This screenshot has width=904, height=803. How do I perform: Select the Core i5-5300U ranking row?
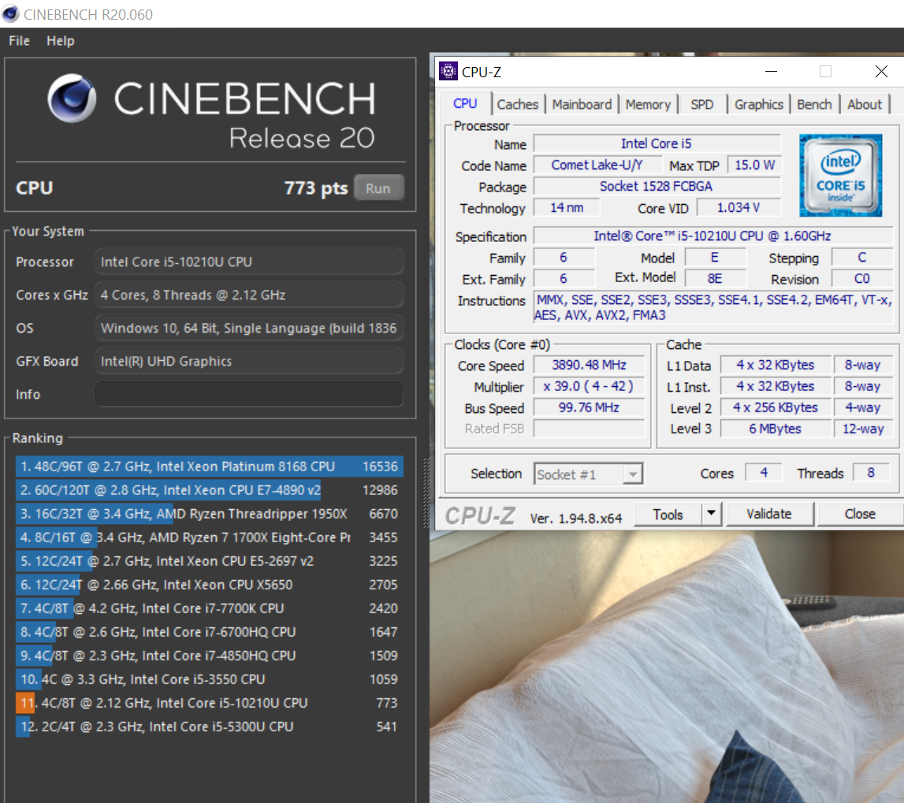pyautogui.click(x=209, y=727)
